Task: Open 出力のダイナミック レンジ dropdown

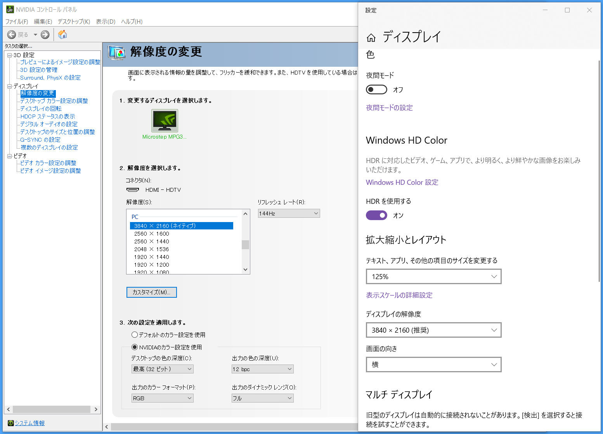Action: [x=263, y=398]
